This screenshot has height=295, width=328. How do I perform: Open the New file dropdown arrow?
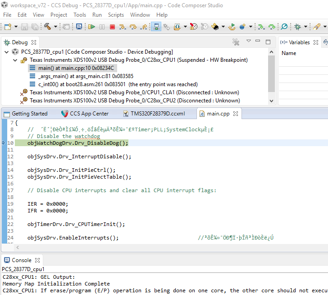tap(16, 27)
